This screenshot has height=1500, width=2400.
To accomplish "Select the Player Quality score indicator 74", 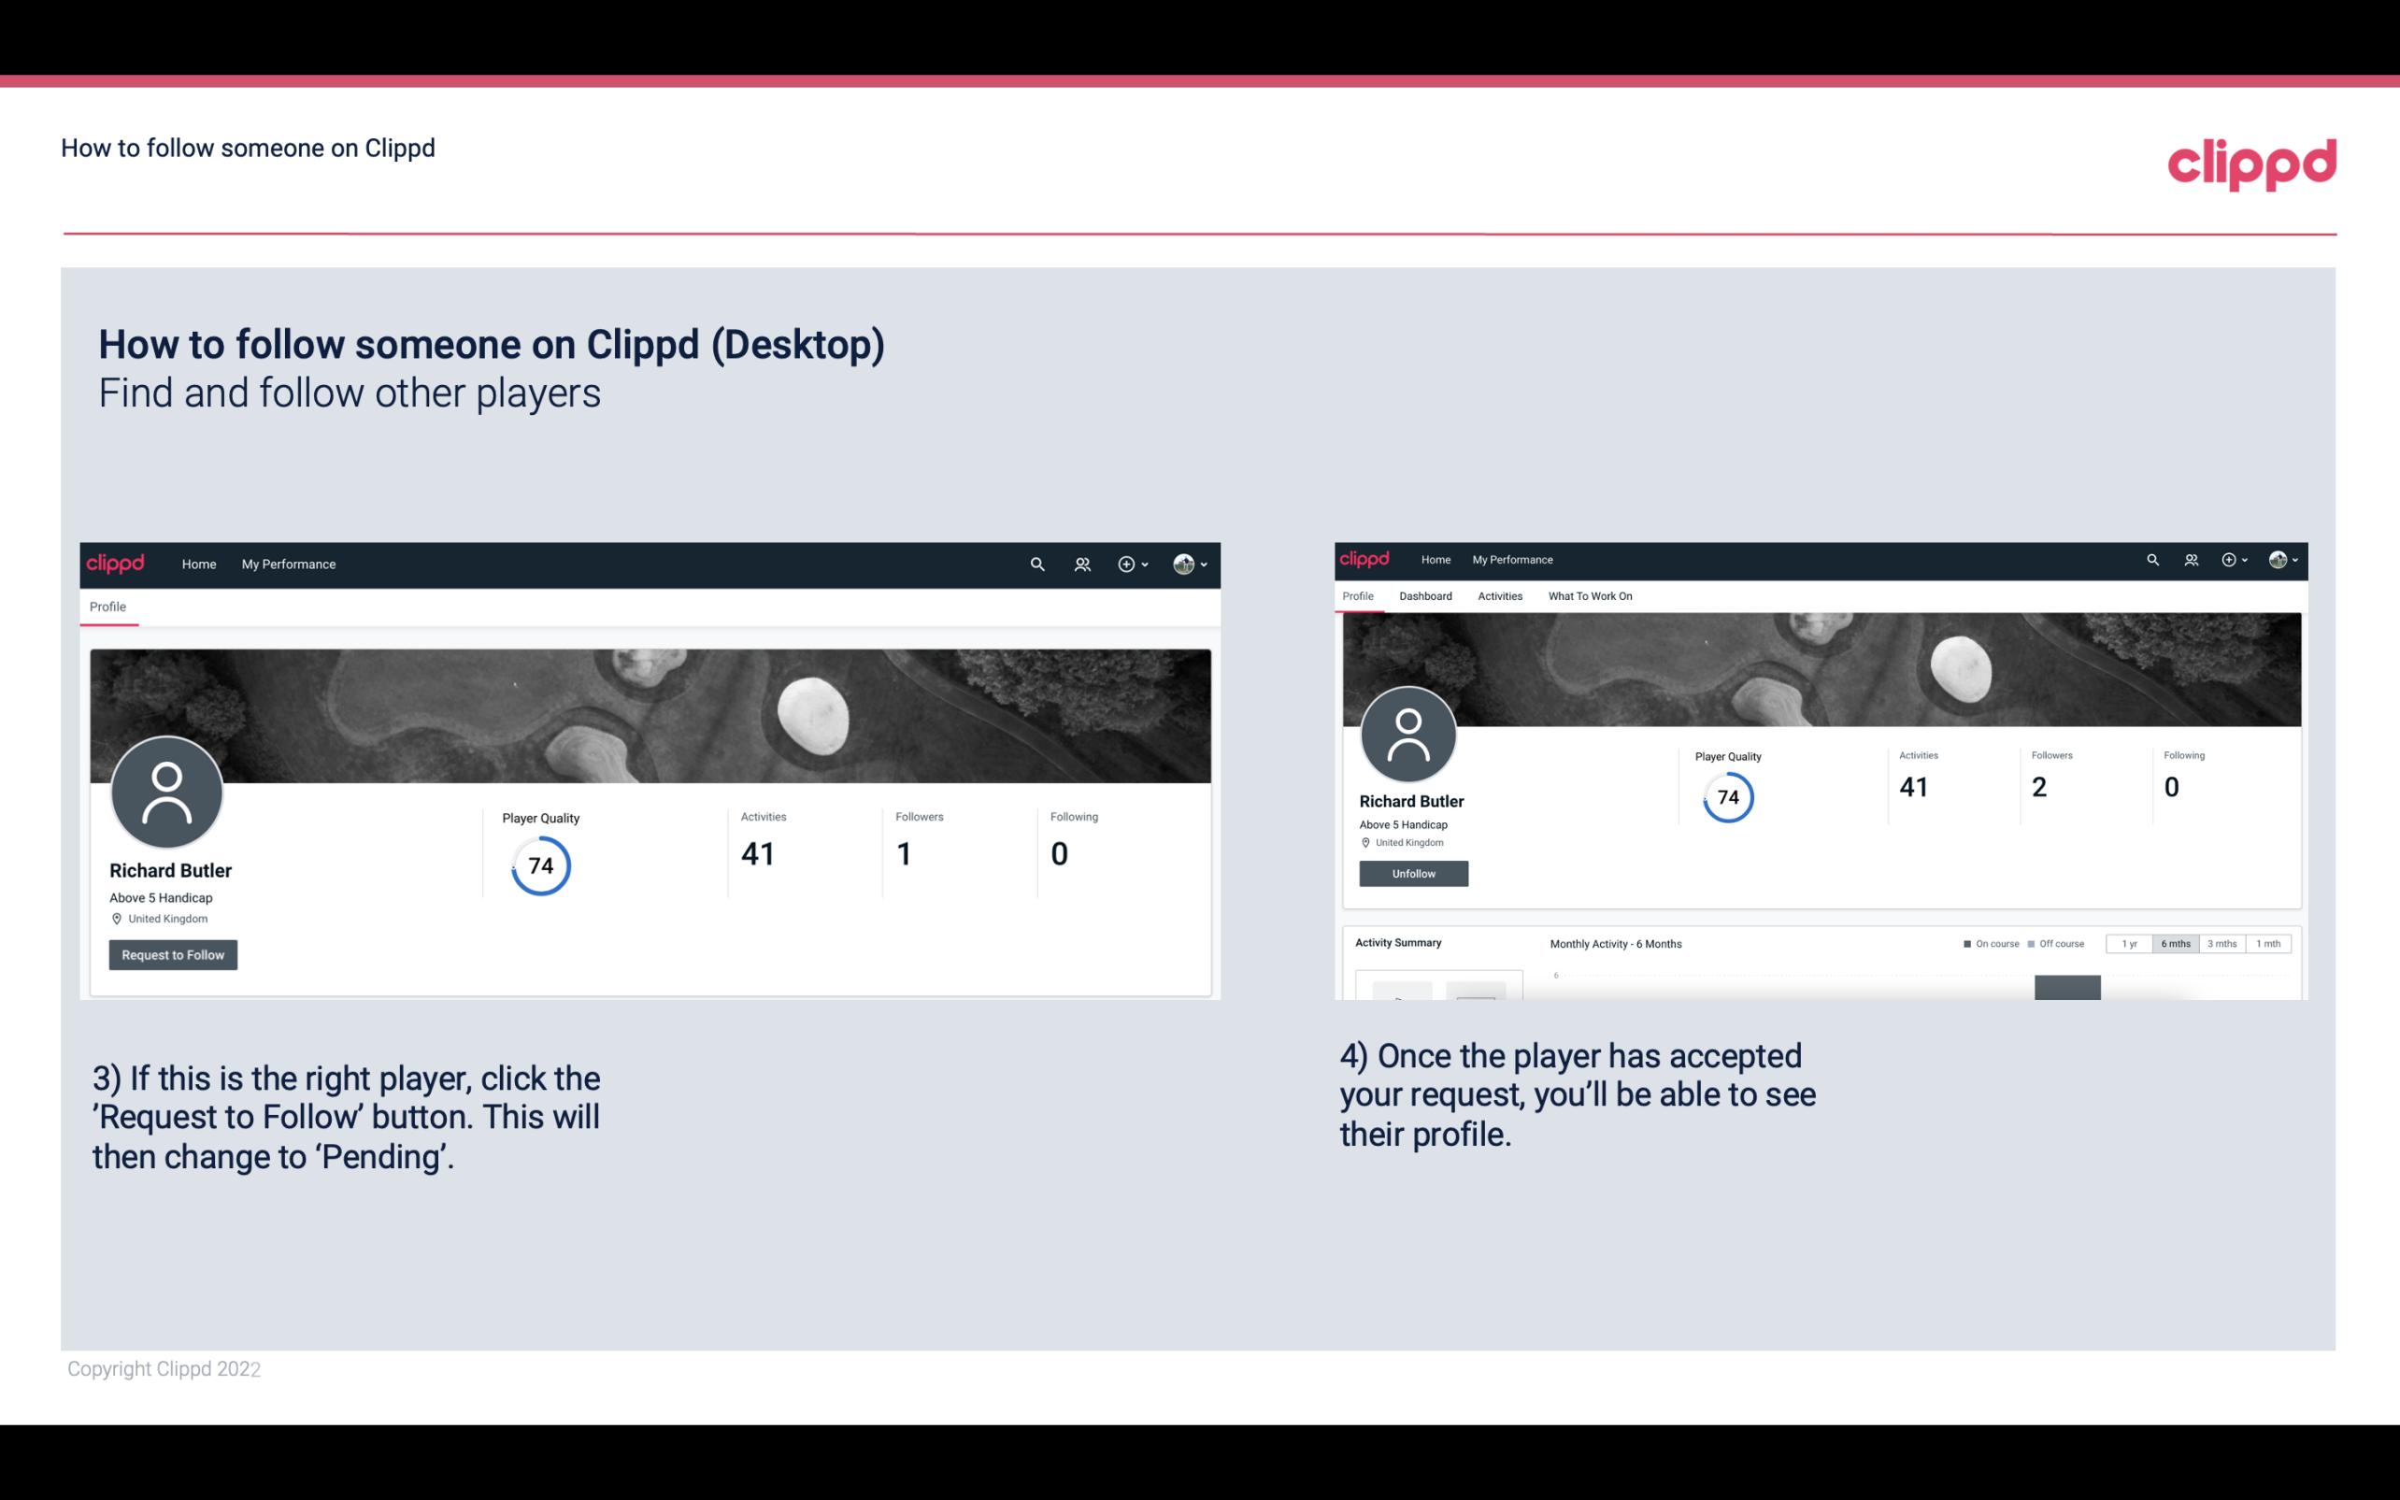I will pyautogui.click(x=539, y=865).
